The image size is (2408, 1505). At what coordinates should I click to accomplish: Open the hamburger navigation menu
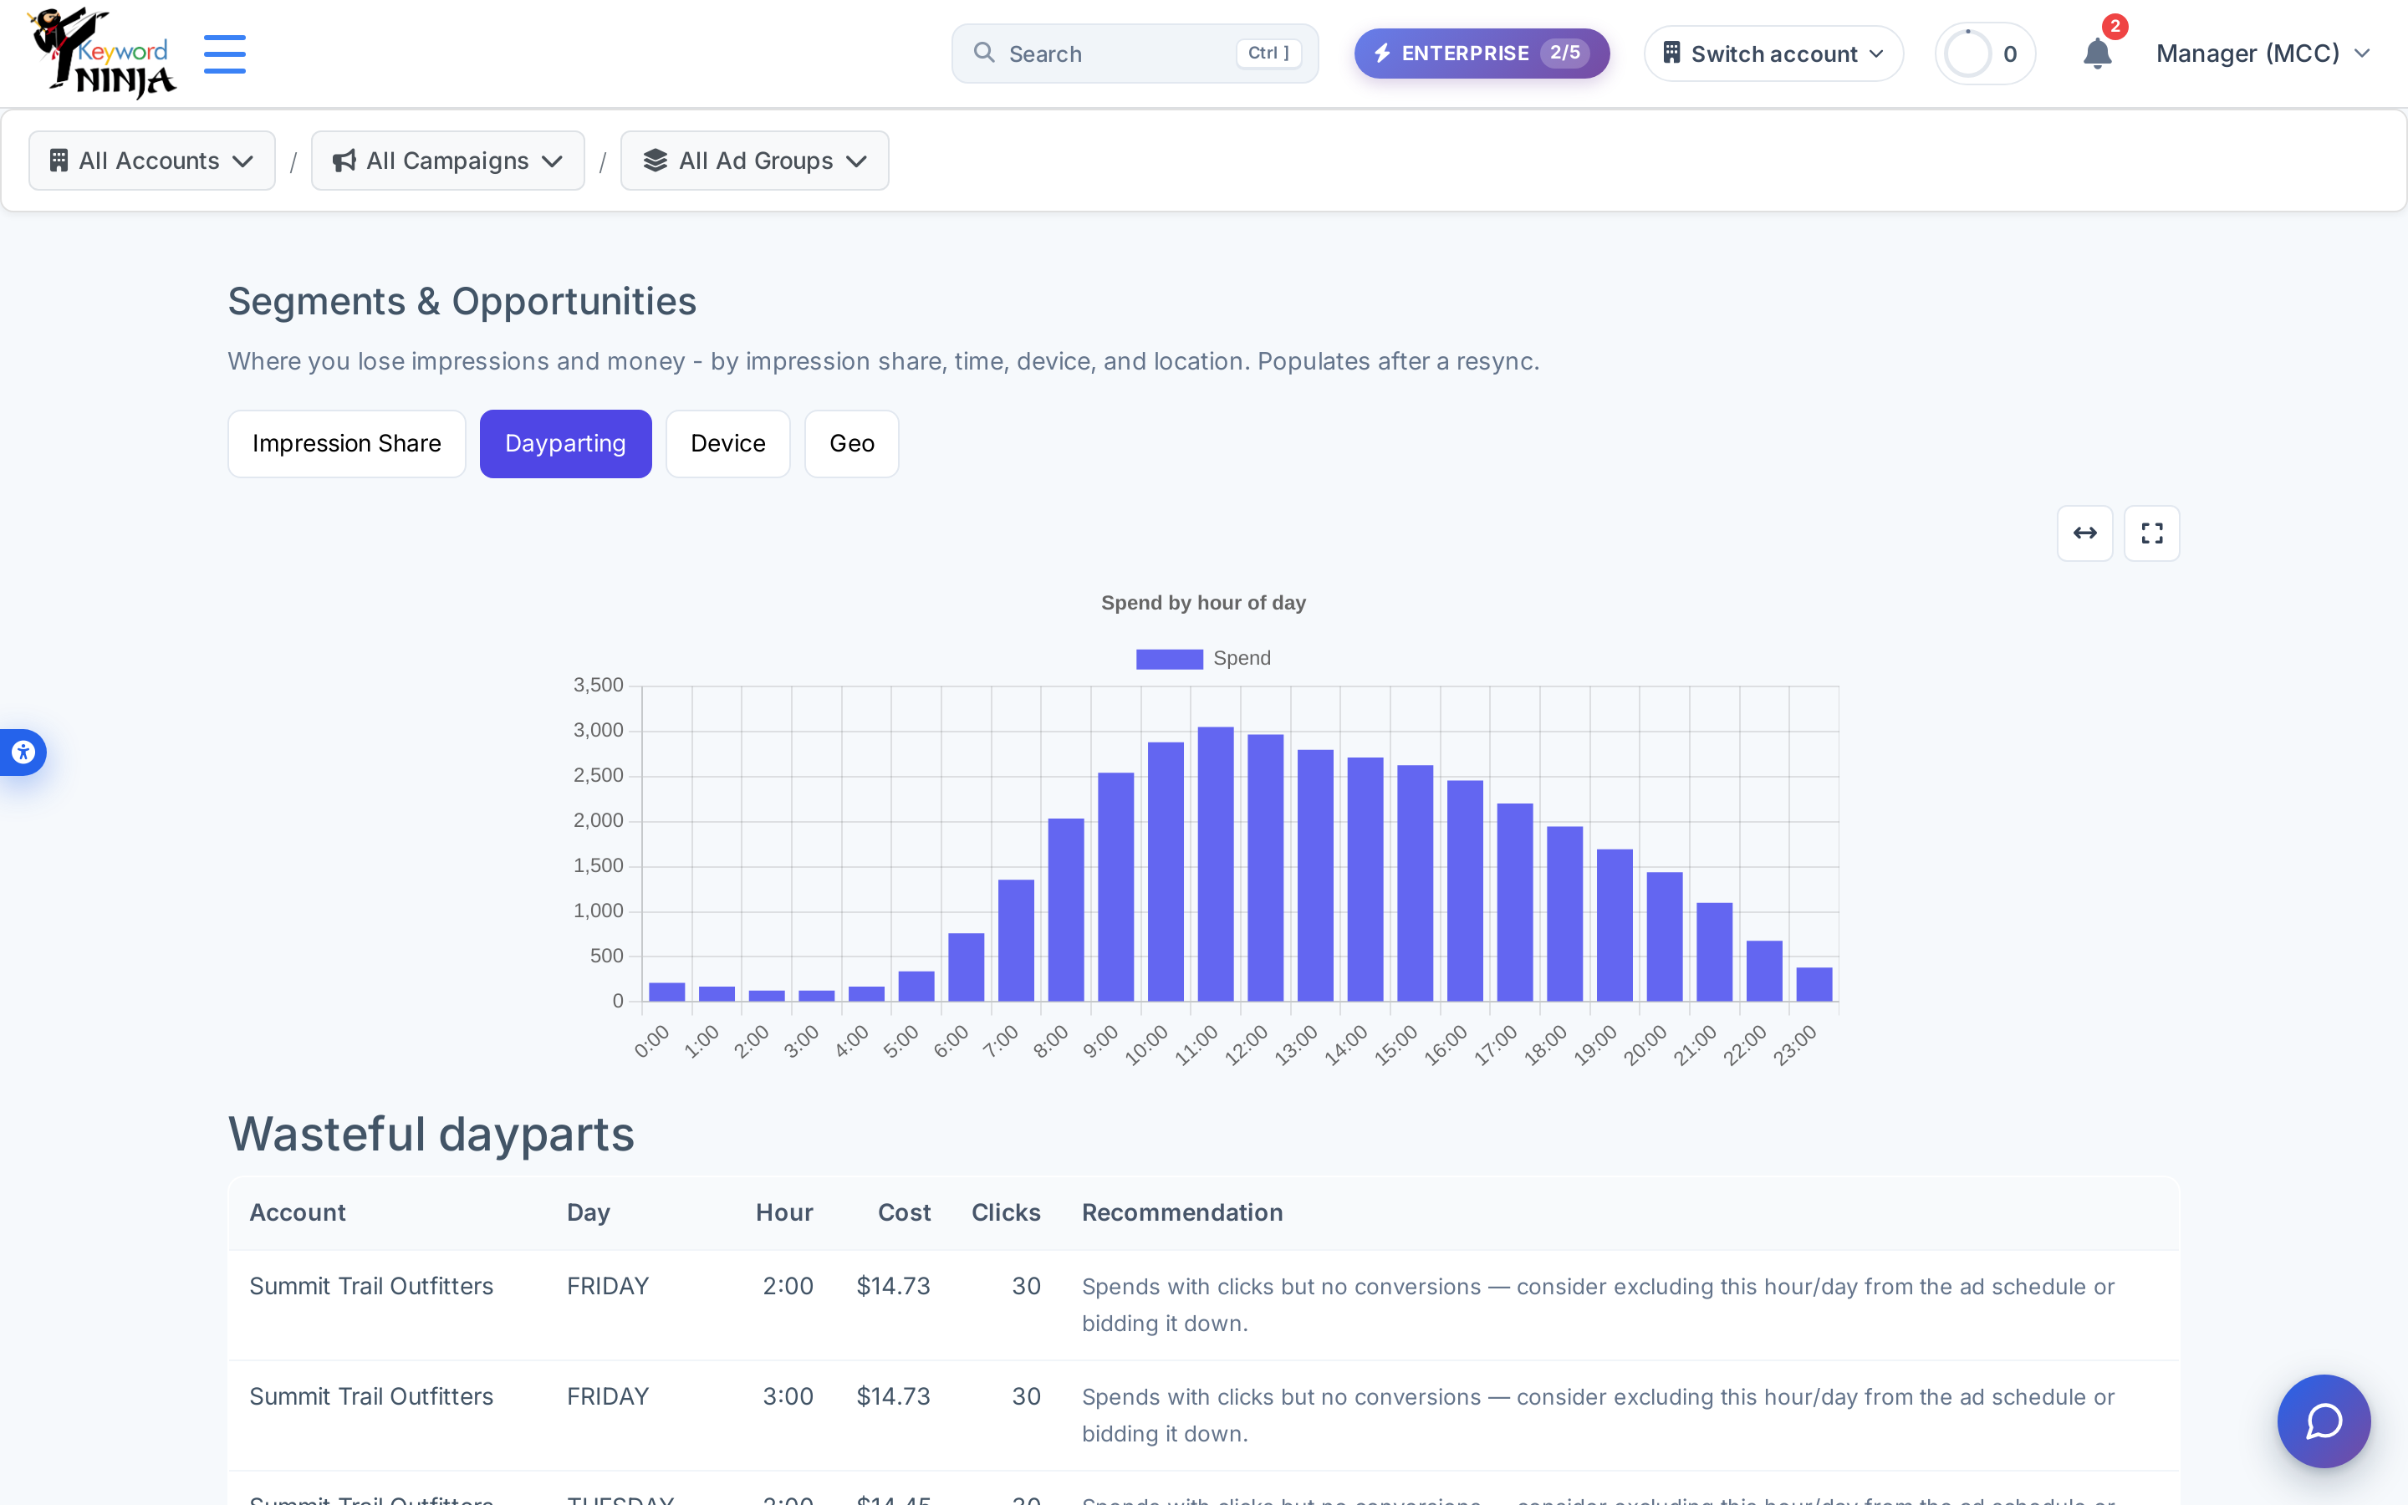[225, 54]
